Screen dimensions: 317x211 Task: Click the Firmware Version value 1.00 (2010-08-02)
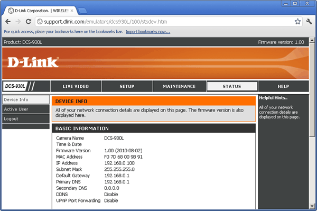123,151
